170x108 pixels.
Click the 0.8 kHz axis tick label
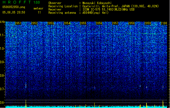tap(2, 76)
